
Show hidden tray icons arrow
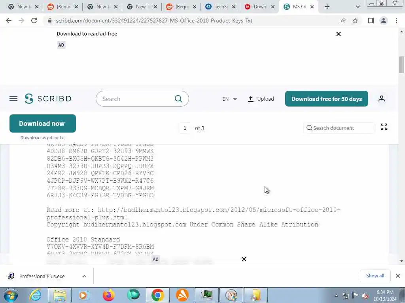336,296
